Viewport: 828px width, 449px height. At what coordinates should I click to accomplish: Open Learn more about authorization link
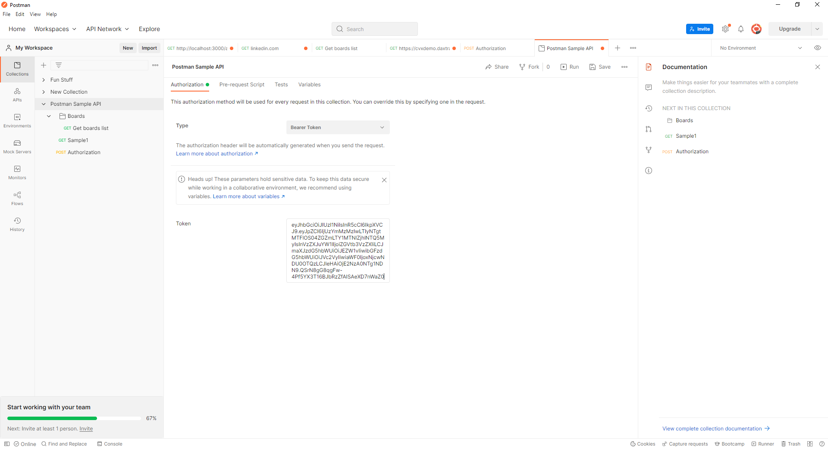(217, 154)
